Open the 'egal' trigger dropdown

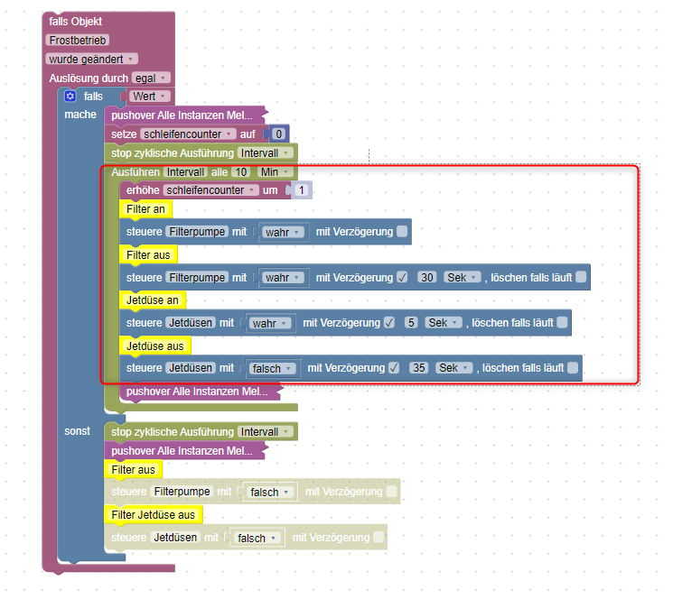(151, 78)
